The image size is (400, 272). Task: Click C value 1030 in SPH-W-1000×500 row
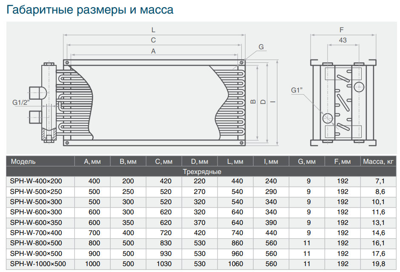pos(164,264)
